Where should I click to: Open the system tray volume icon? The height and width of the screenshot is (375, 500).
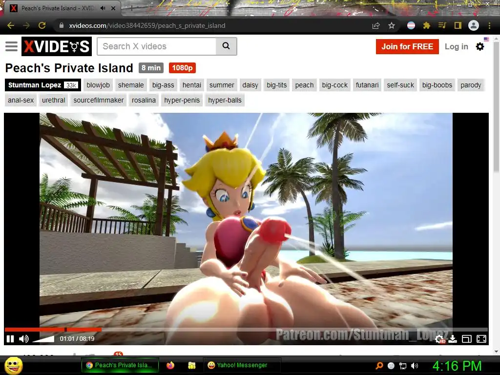click(x=415, y=366)
